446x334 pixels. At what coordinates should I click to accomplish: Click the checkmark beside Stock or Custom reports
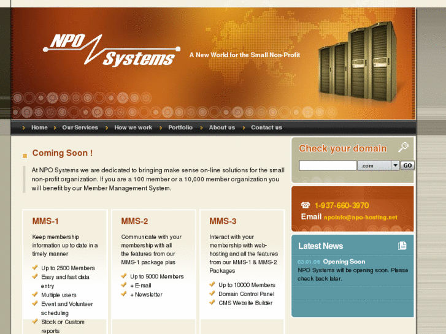35,321
